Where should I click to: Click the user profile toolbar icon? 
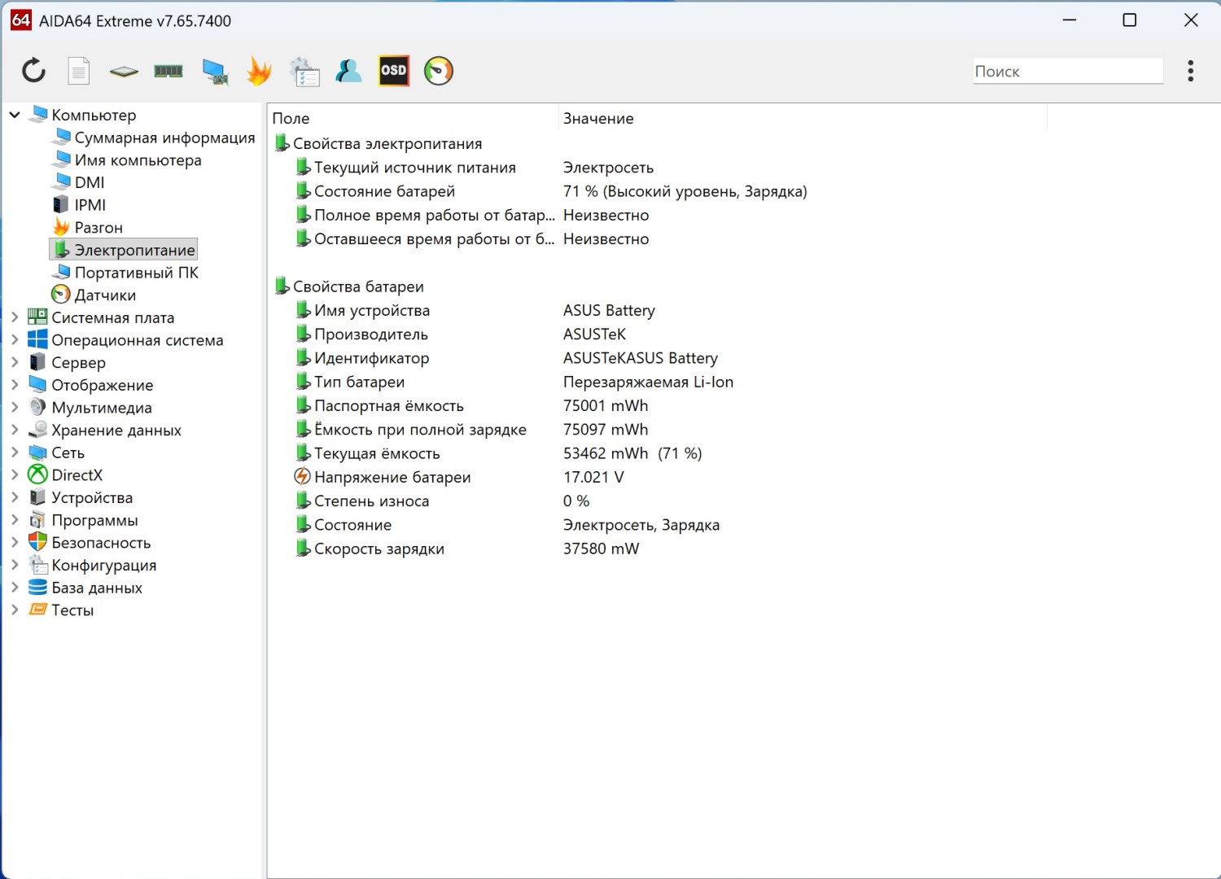click(x=348, y=71)
